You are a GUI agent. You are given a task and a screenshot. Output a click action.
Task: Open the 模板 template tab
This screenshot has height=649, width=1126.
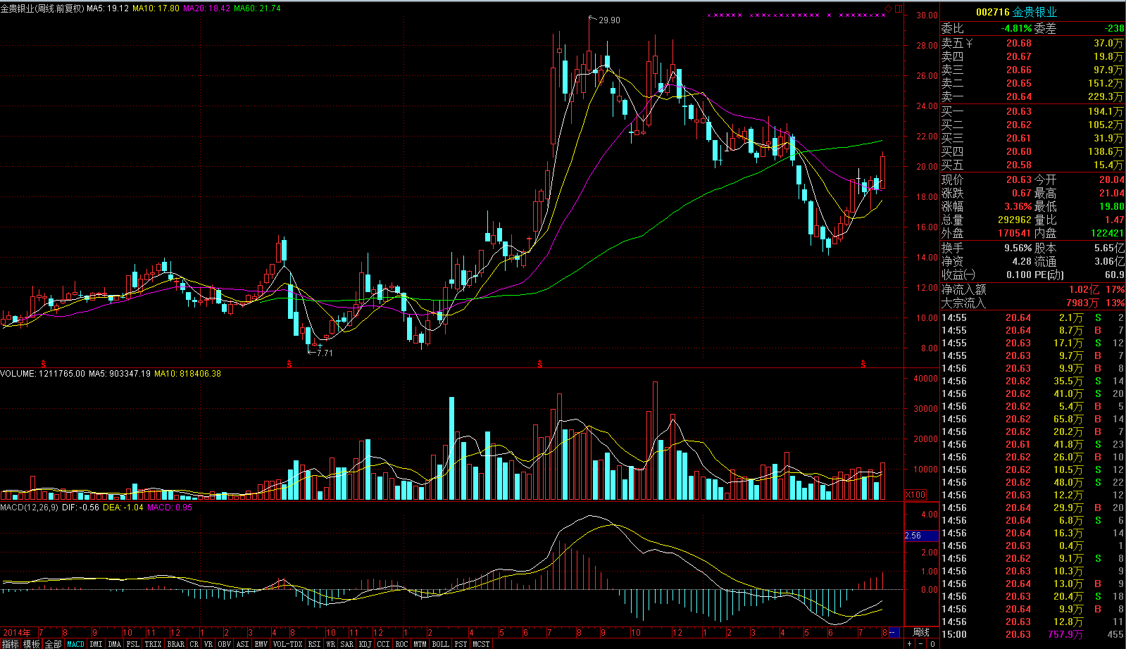32,644
